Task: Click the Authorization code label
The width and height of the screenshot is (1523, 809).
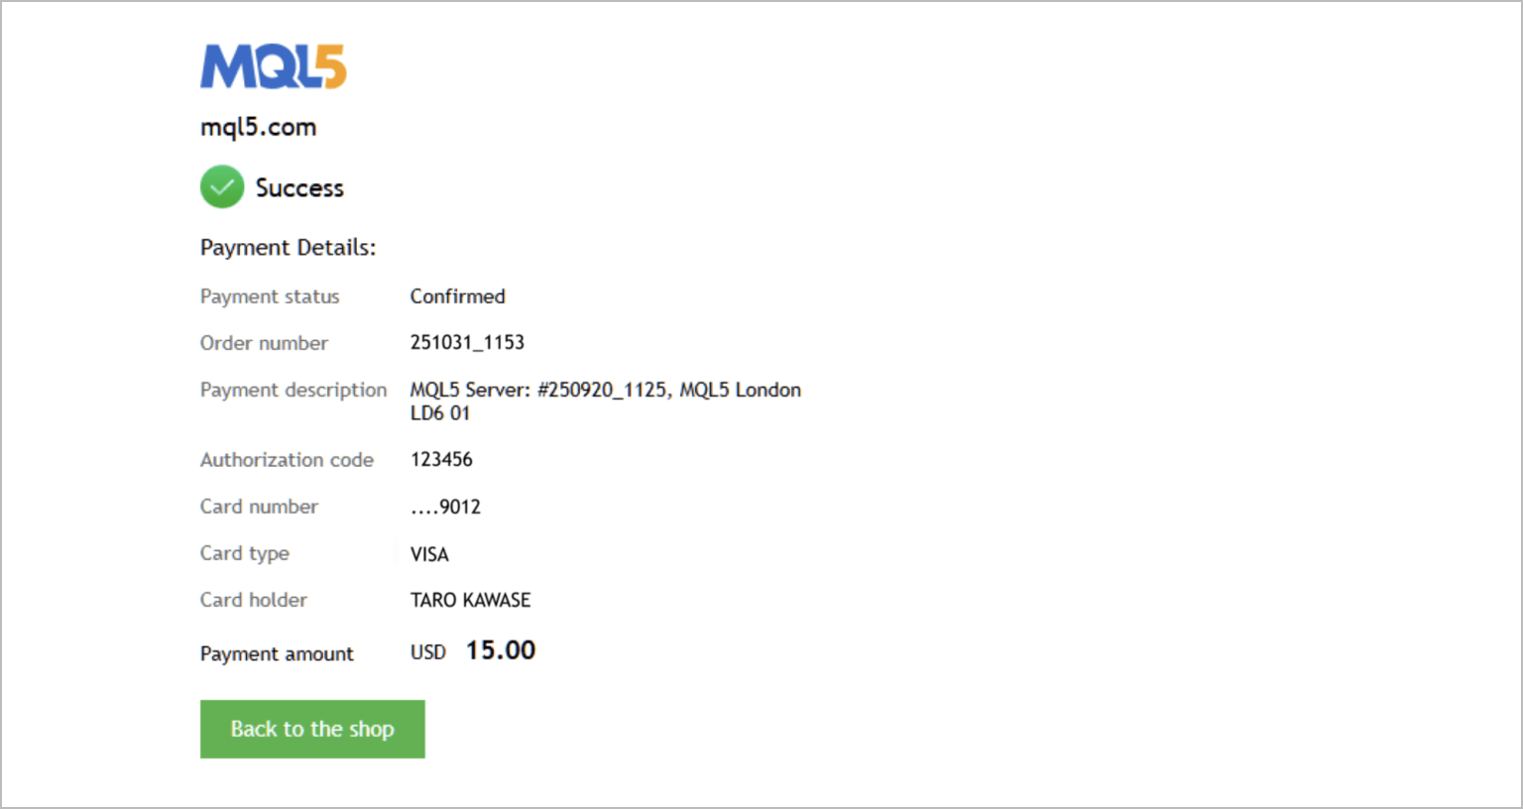Action: pyautogui.click(x=287, y=460)
